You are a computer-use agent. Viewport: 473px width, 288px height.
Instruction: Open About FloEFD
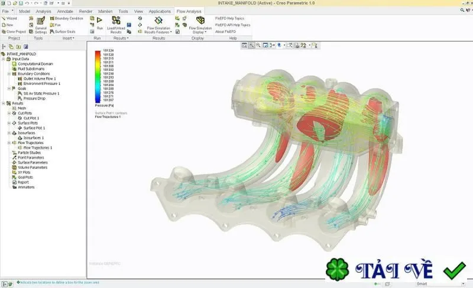[x=225, y=32]
